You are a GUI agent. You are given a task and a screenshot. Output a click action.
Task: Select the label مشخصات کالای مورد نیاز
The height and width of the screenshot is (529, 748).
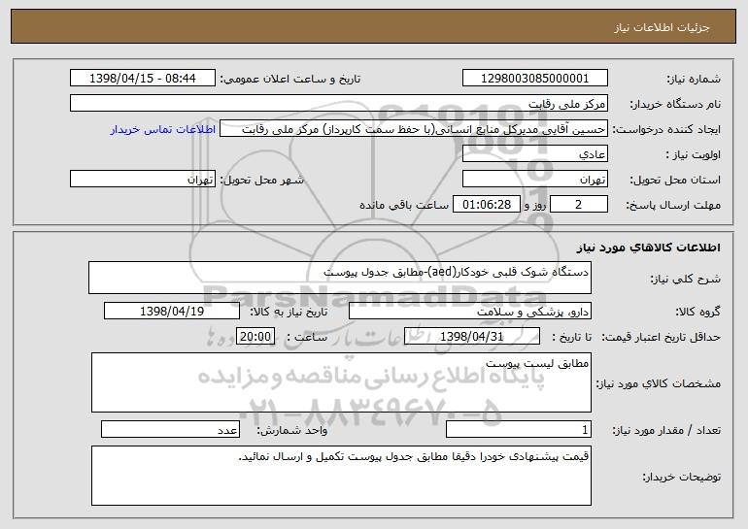coord(659,383)
